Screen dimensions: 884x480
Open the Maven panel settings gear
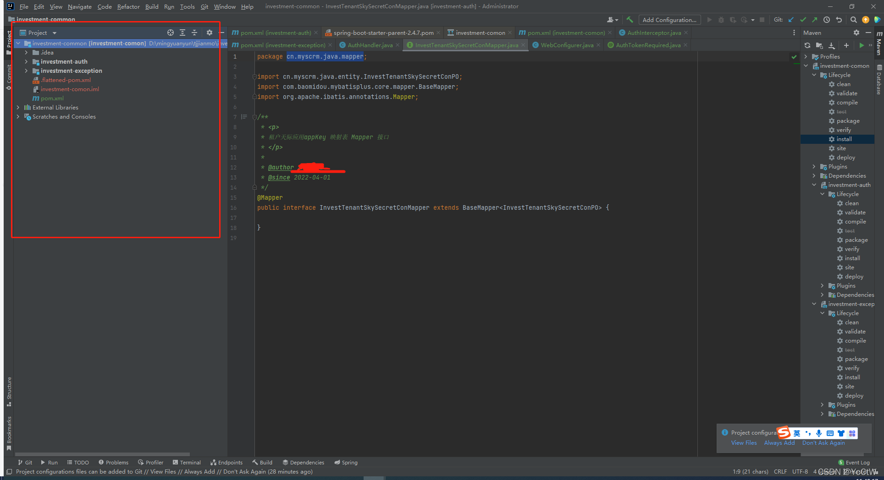click(x=856, y=33)
